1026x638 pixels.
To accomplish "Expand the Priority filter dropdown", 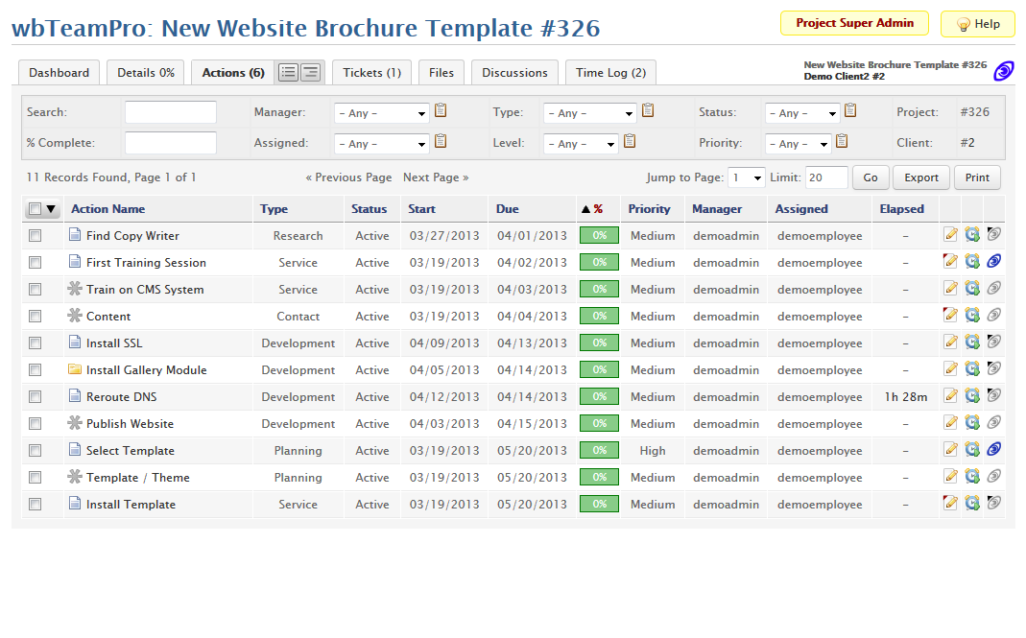I will (798, 144).
